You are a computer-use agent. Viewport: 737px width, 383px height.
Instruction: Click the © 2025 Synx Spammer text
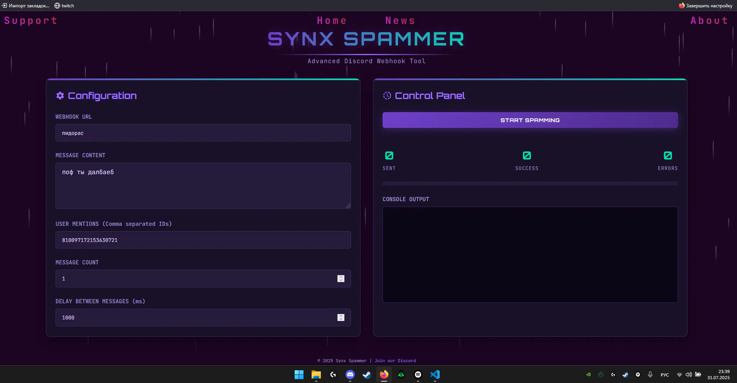tap(342, 361)
